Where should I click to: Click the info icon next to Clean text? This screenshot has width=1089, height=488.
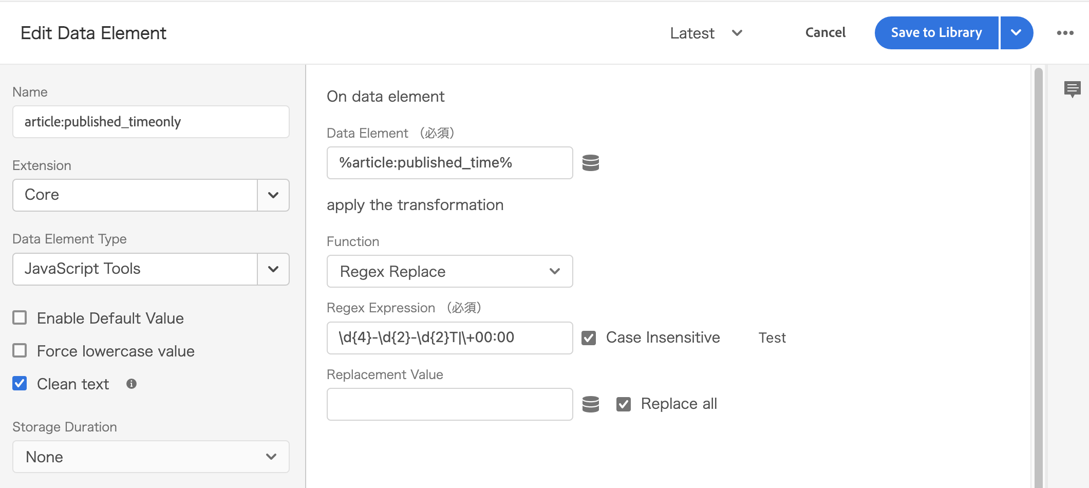click(x=131, y=383)
